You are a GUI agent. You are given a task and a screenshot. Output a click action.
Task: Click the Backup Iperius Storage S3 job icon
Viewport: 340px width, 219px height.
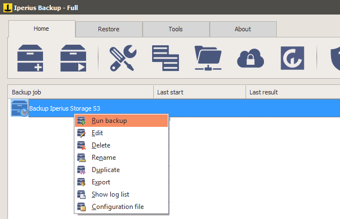[x=20, y=108]
